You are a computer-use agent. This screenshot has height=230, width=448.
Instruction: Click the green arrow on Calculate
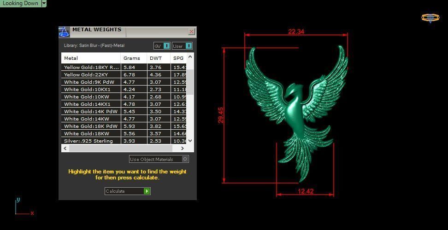pos(147,191)
